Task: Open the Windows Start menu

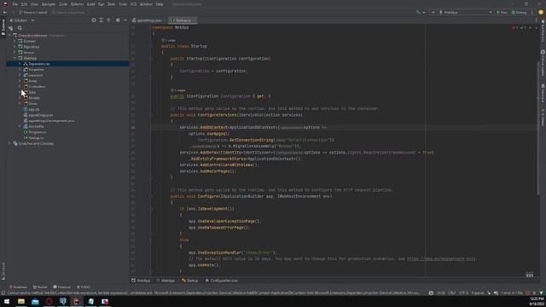Action: (7, 301)
